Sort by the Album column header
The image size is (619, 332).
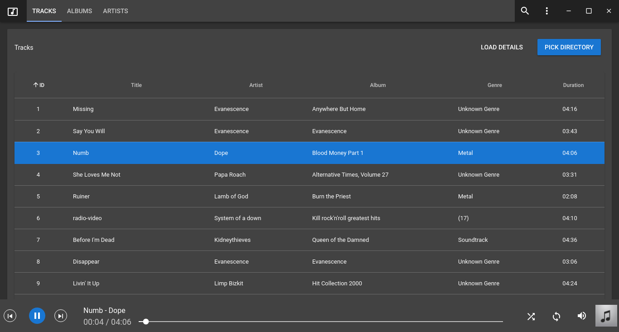coord(378,85)
